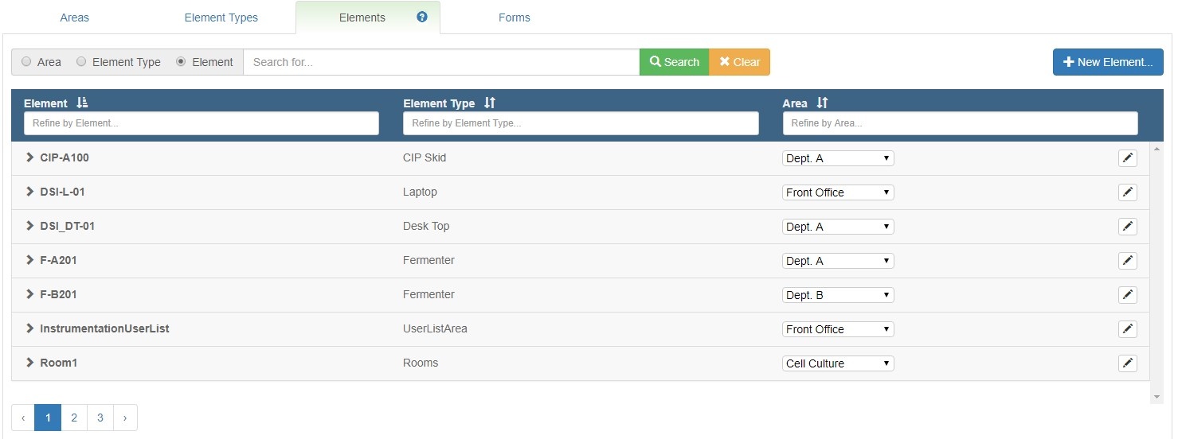This screenshot has width=1178, height=439.
Task: Expand the F-A201 row
Action: coord(30,260)
